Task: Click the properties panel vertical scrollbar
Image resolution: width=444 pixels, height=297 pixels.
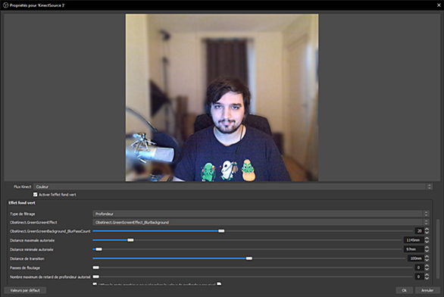Action: (x=438, y=249)
